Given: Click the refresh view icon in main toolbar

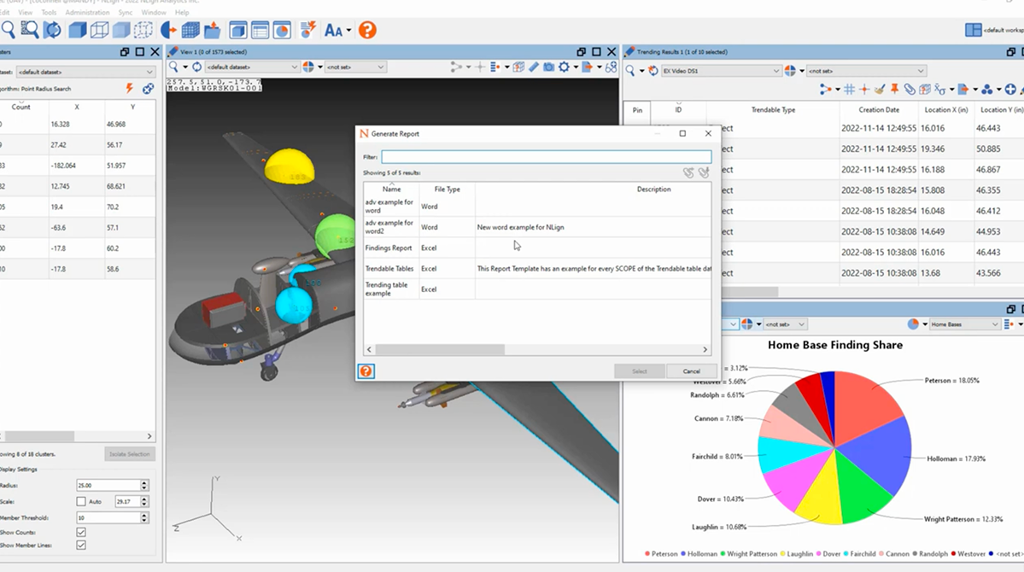Looking at the screenshot, I should [52, 29].
